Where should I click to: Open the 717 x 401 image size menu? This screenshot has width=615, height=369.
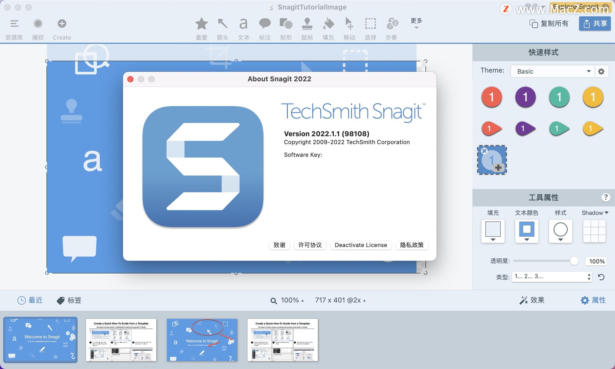[x=340, y=300]
